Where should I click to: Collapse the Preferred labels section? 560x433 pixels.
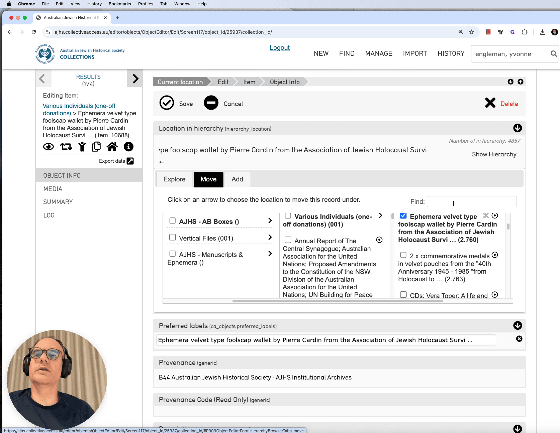518,325
